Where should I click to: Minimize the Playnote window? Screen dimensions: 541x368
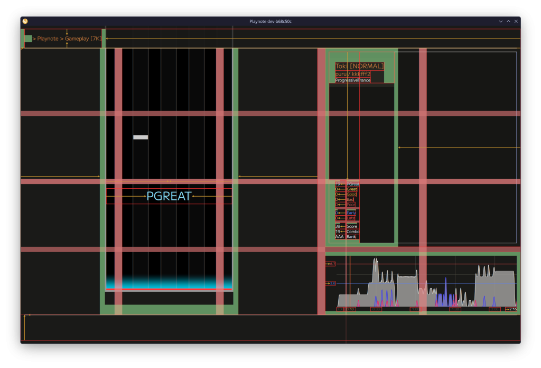point(500,21)
